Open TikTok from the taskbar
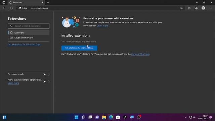 pyautogui.click(x=125, y=117)
